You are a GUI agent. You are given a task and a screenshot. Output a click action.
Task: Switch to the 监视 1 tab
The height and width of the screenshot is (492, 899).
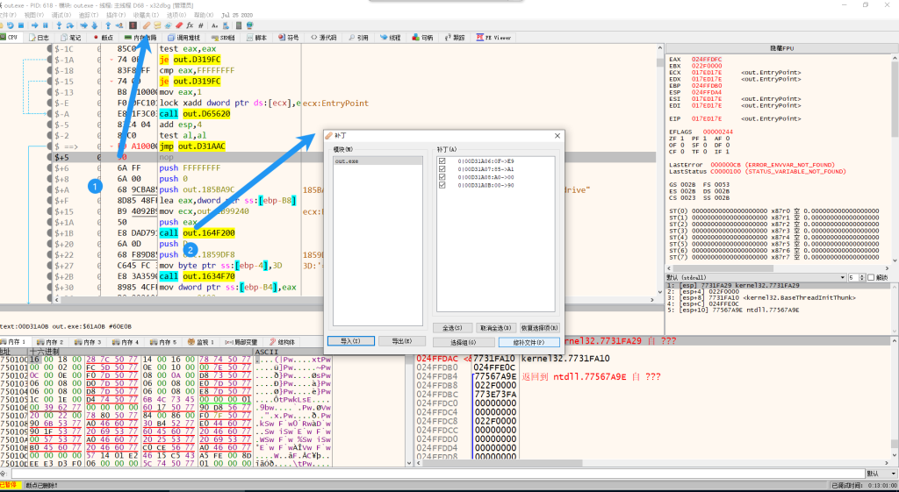[201, 342]
